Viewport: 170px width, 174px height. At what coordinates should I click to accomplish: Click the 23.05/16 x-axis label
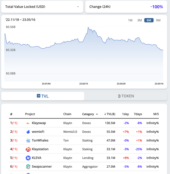(159, 84)
